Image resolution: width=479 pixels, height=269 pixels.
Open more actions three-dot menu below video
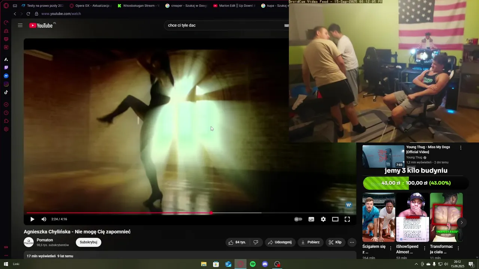[x=352, y=242]
